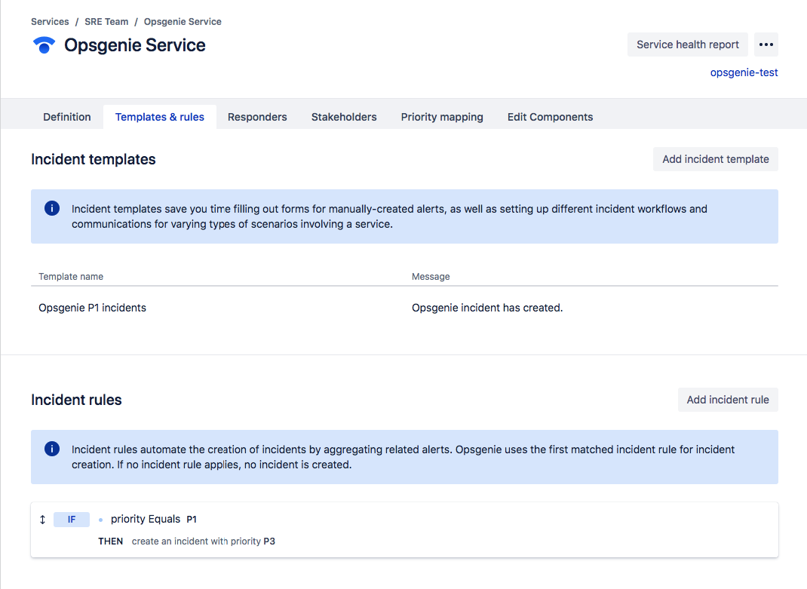Switch to the Responders tab

point(257,117)
